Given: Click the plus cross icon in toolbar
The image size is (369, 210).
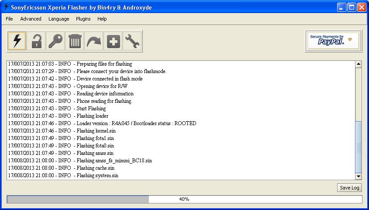Looking at the screenshot, I should click(x=113, y=41).
